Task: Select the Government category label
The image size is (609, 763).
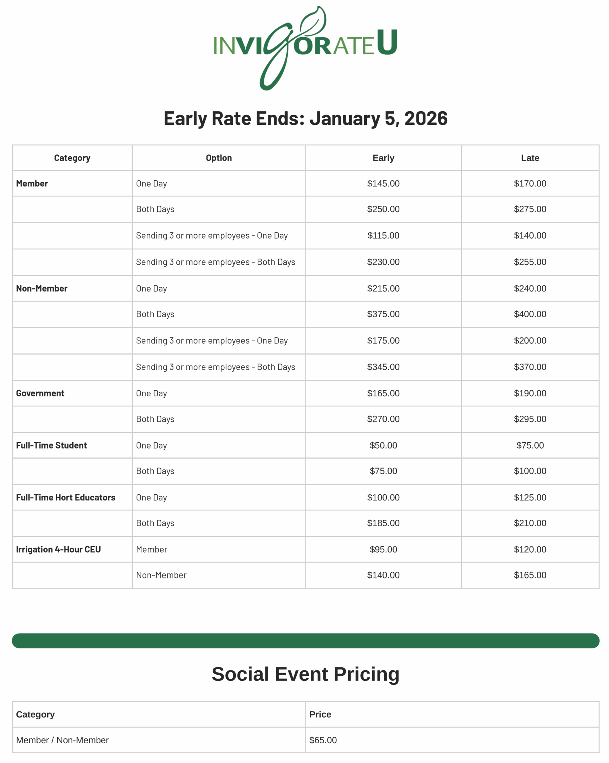Action: tap(40, 393)
